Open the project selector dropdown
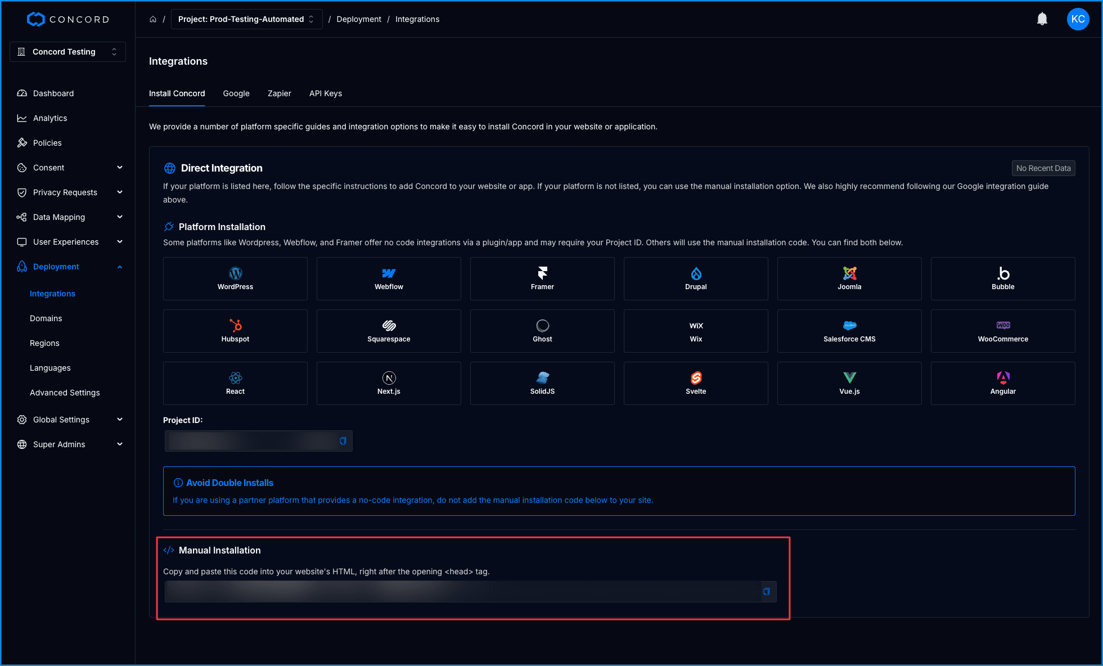Image resolution: width=1103 pixels, height=666 pixels. (246, 19)
